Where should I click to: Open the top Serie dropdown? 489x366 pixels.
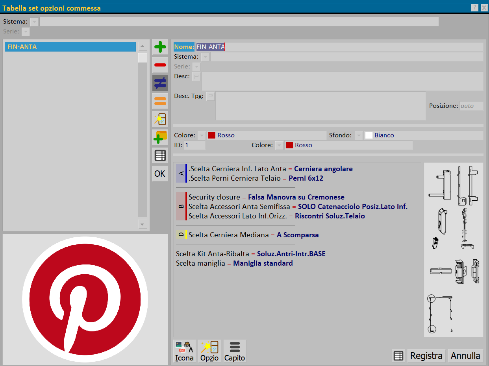(x=26, y=31)
